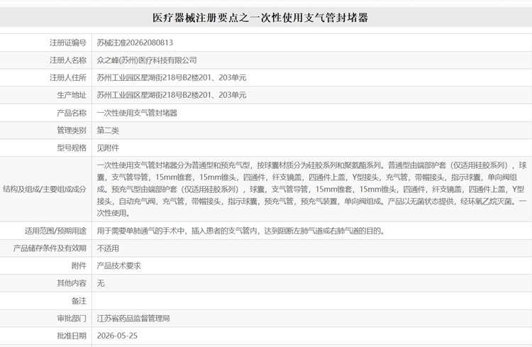The height and width of the screenshot is (347, 532).
Task: Select the 附件 label
Action: click(79, 265)
